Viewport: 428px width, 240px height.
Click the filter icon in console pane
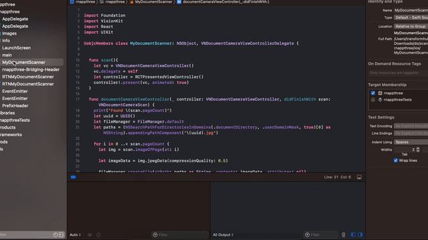click(x=307, y=235)
